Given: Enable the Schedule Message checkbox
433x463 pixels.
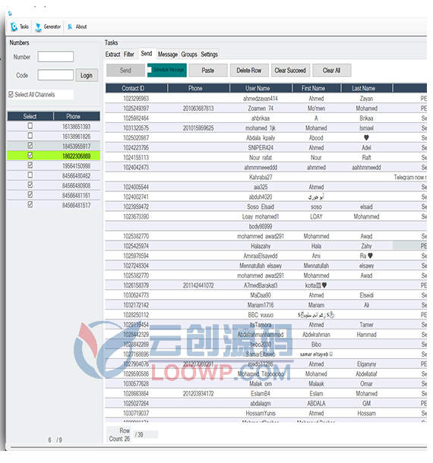Looking at the screenshot, I should pyautogui.click(x=150, y=70).
